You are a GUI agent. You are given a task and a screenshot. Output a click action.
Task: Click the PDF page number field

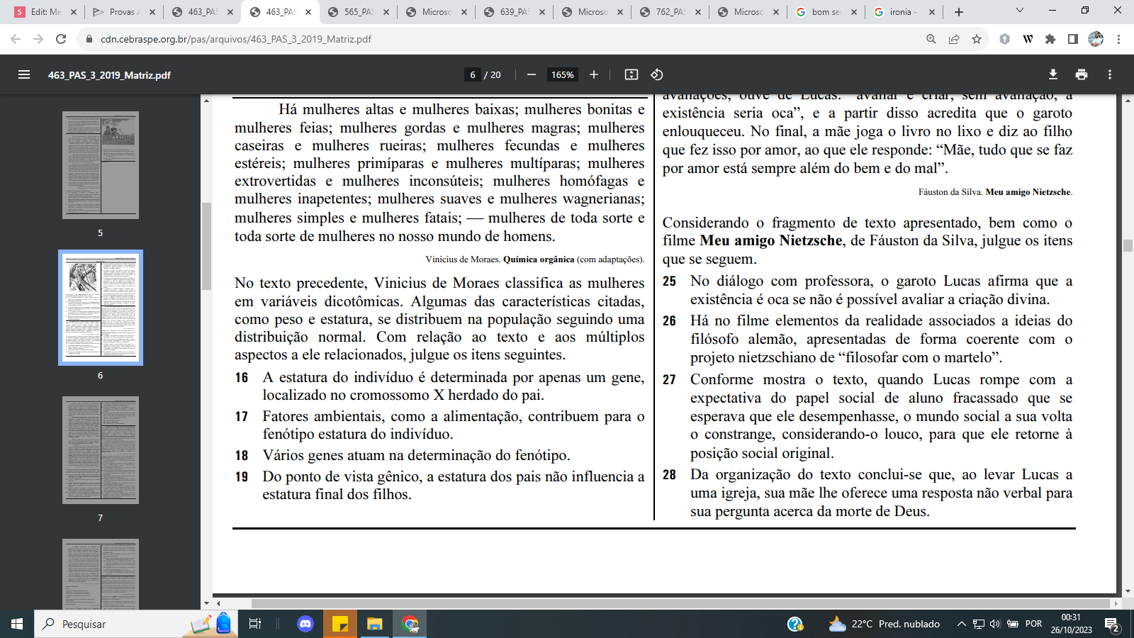[x=473, y=74]
